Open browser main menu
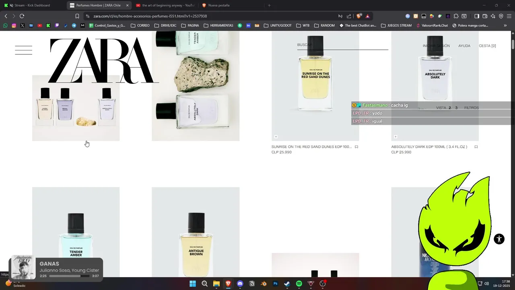 tap(509, 16)
